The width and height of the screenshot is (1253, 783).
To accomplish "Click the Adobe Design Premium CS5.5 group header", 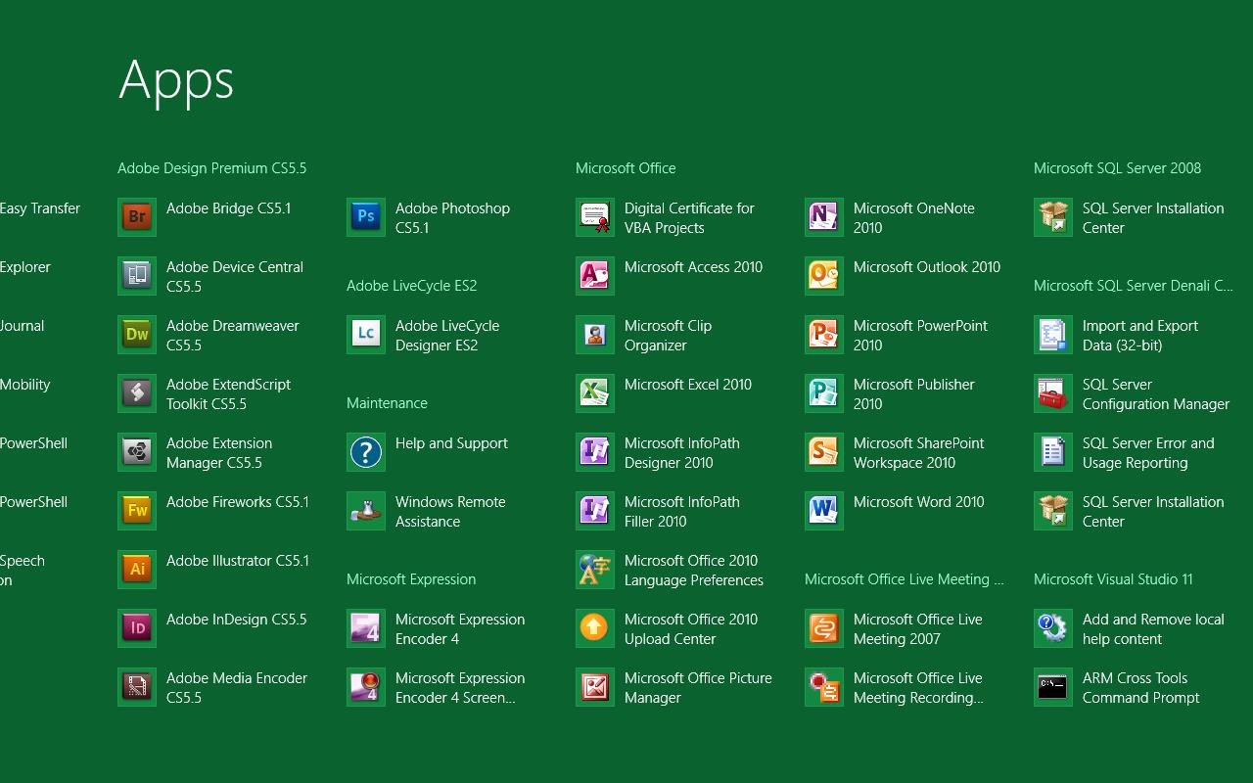I will (211, 168).
